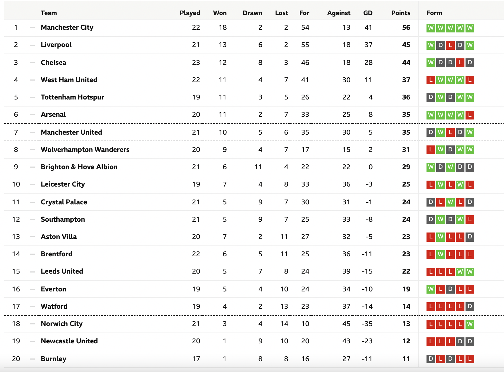Click the Form column header
The width and height of the screenshot is (504, 372).
[x=434, y=13]
